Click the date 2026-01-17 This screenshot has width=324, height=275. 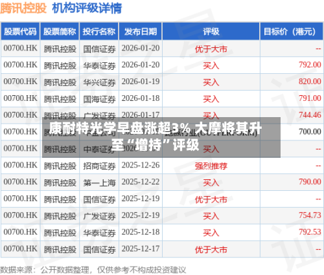141,115
